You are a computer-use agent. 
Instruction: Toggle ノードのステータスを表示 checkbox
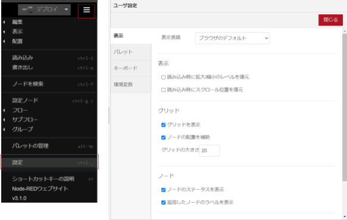click(x=163, y=190)
